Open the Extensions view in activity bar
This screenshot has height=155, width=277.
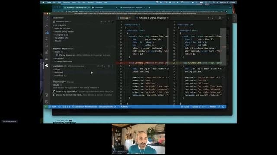tap(47, 52)
